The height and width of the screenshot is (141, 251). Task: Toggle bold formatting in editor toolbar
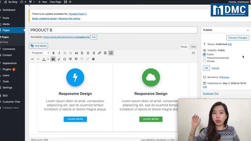(53, 53)
